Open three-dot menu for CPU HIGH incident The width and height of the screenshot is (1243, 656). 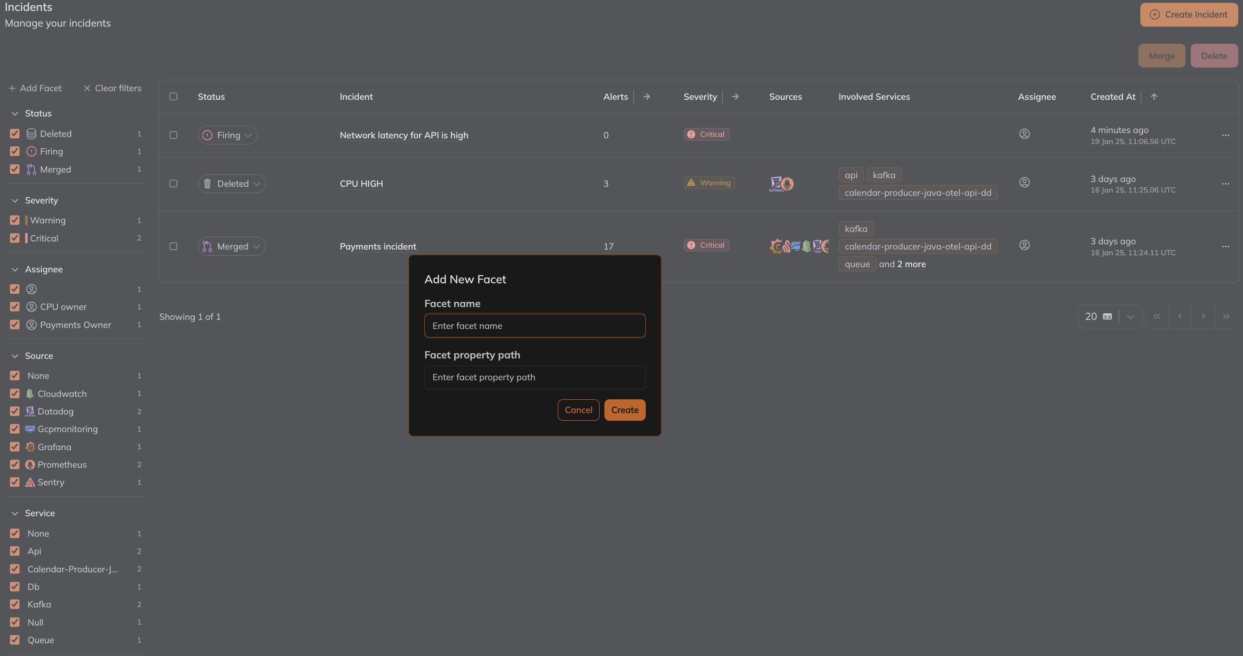tap(1225, 184)
